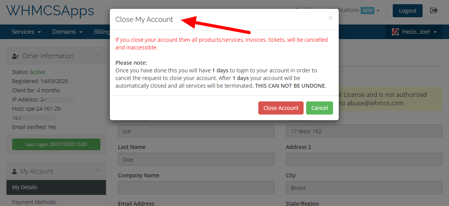Click the user avatar icon next to Hello, Joe!
449x206 pixels.
tap(395, 32)
